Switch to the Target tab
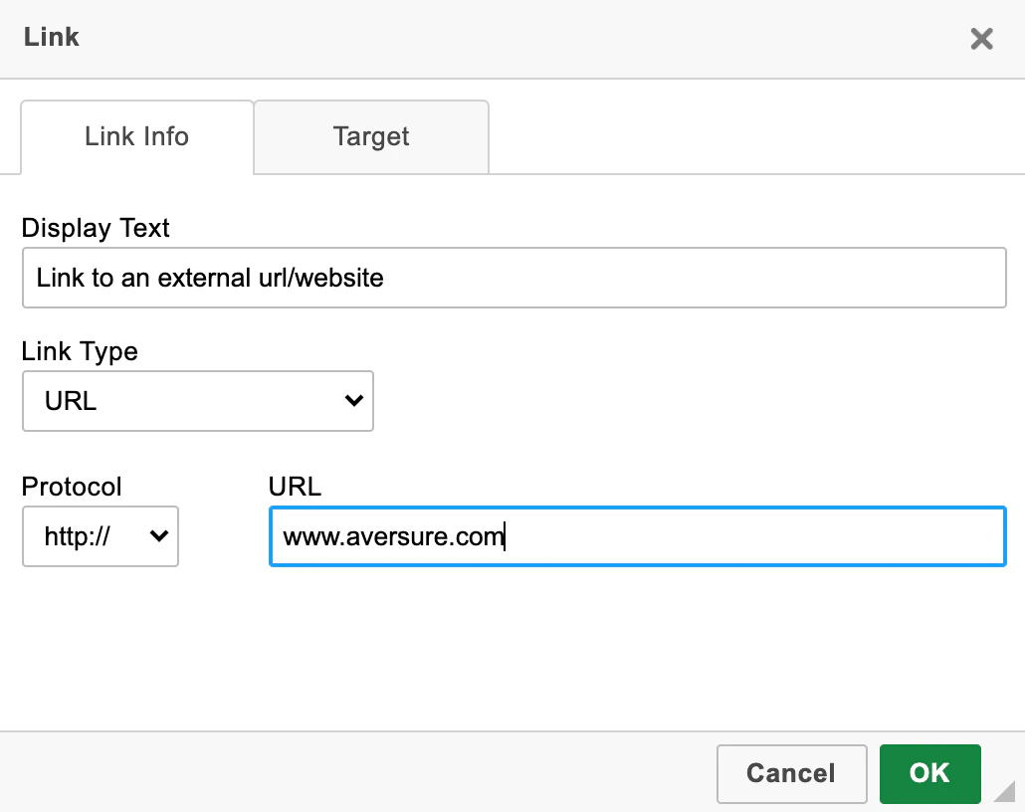The height and width of the screenshot is (812, 1025). tap(370, 137)
